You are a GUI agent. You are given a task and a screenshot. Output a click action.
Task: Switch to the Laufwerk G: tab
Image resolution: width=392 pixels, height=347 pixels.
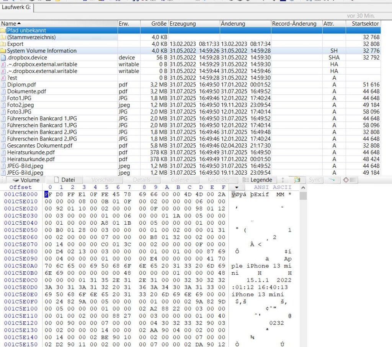(x=18, y=7)
